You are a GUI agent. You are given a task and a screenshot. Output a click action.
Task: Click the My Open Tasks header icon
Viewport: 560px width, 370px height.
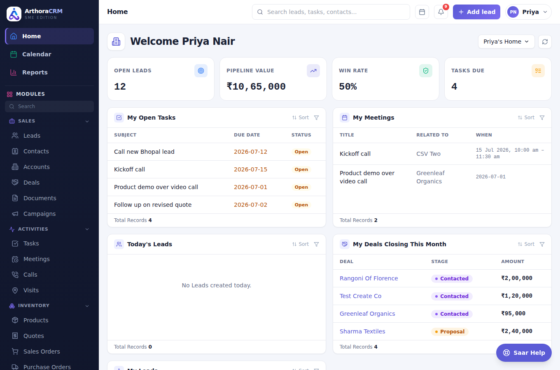(x=119, y=118)
